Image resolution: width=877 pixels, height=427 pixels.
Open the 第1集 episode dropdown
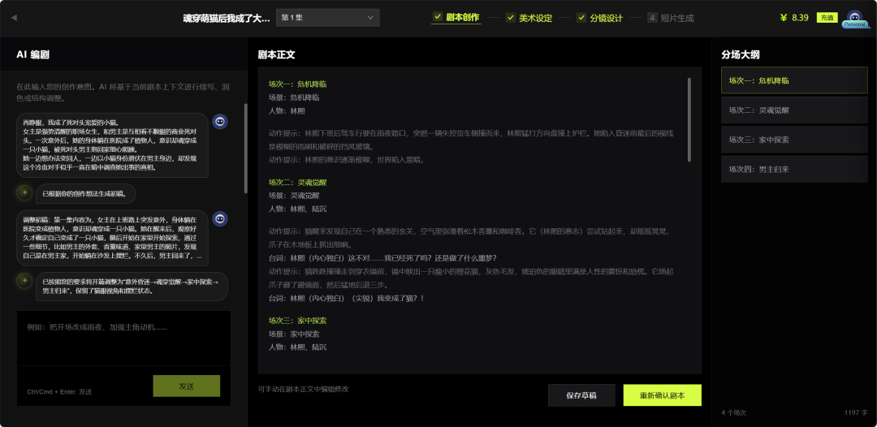click(328, 18)
